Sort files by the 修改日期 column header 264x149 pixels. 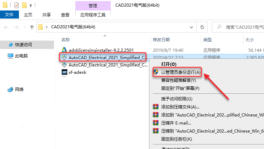click(x=161, y=40)
